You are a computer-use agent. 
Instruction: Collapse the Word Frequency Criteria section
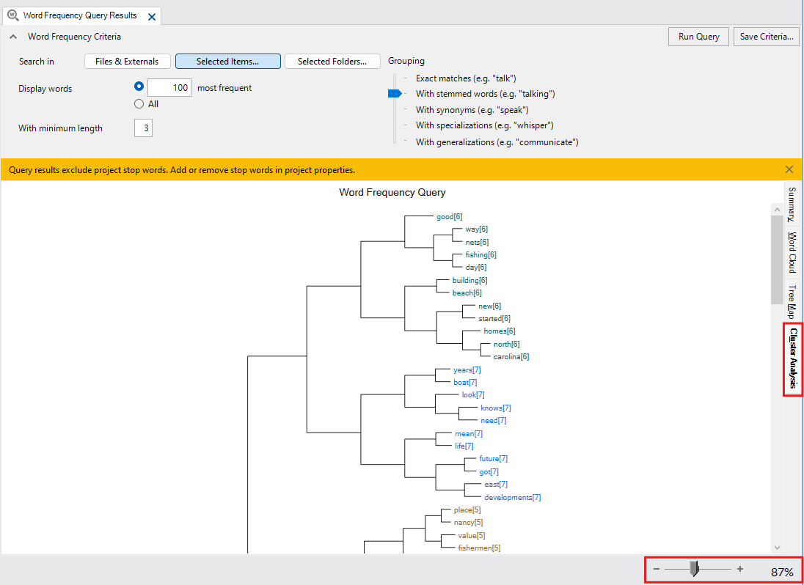pos(13,37)
